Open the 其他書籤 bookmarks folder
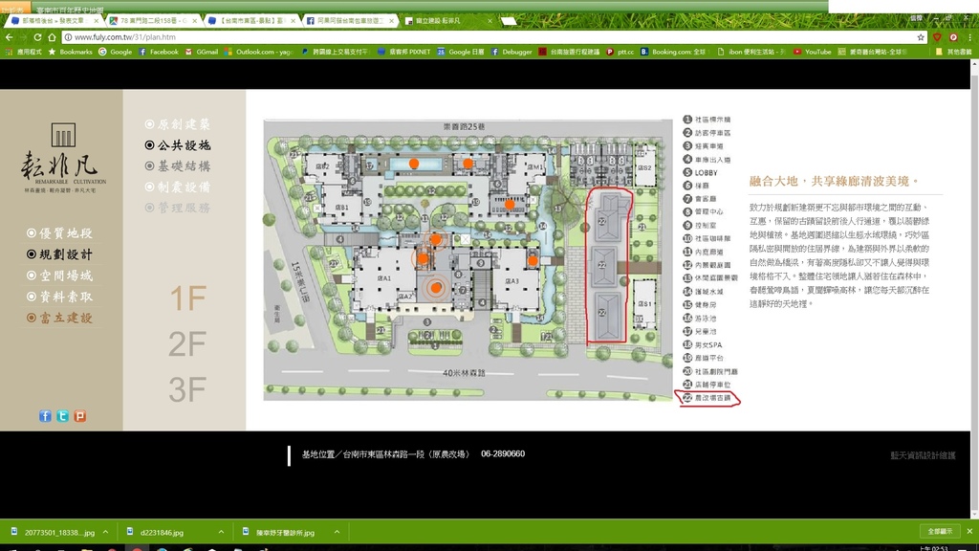Image resolution: width=979 pixels, height=551 pixels. [x=953, y=52]
